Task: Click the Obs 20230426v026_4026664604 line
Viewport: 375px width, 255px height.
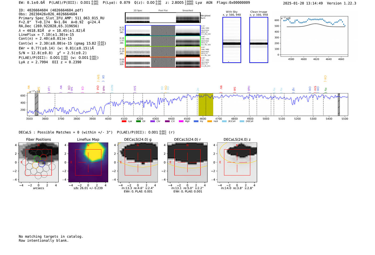Action: (x=48, y=14)
